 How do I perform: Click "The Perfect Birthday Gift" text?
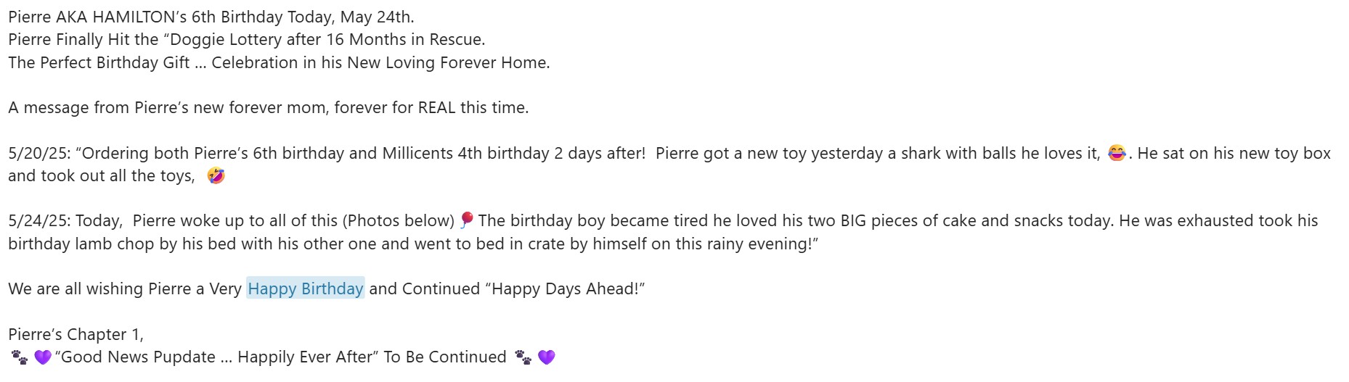click(x=99, y=62)
